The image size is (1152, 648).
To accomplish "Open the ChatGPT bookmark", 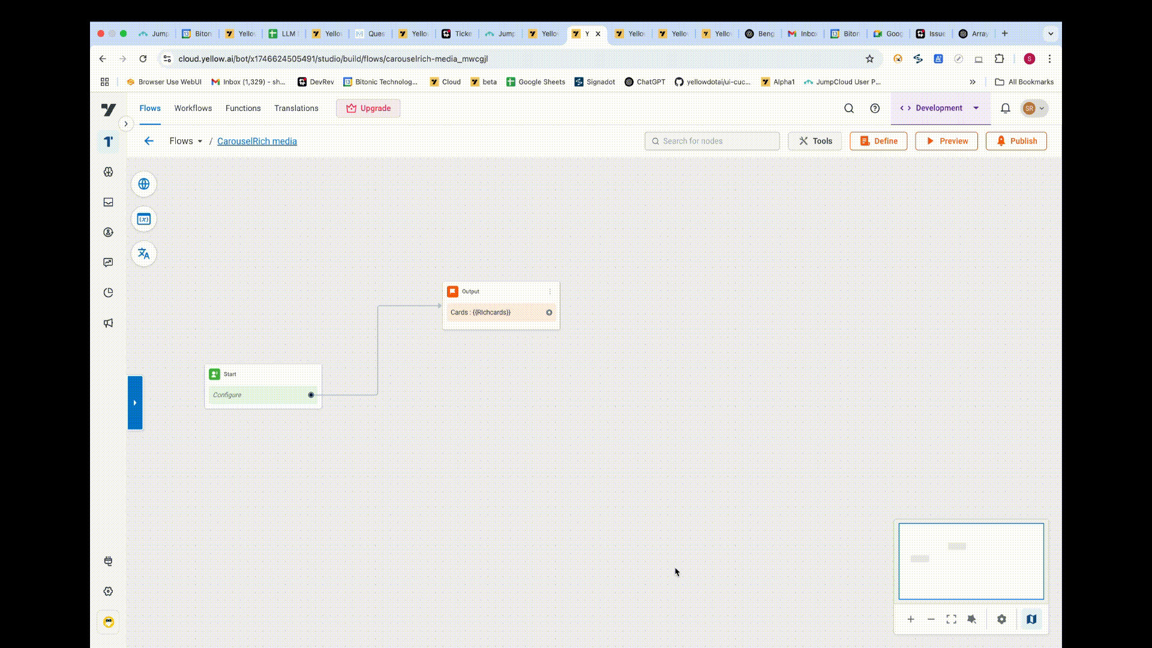I will pos(645,82).
